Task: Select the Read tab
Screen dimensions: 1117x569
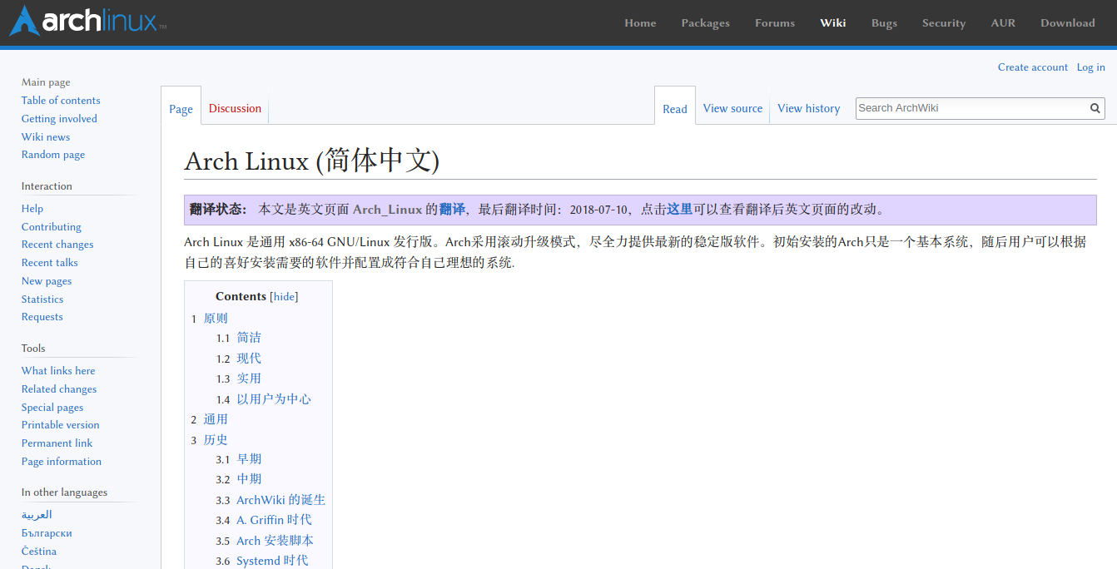Action: tap(675, 109)
